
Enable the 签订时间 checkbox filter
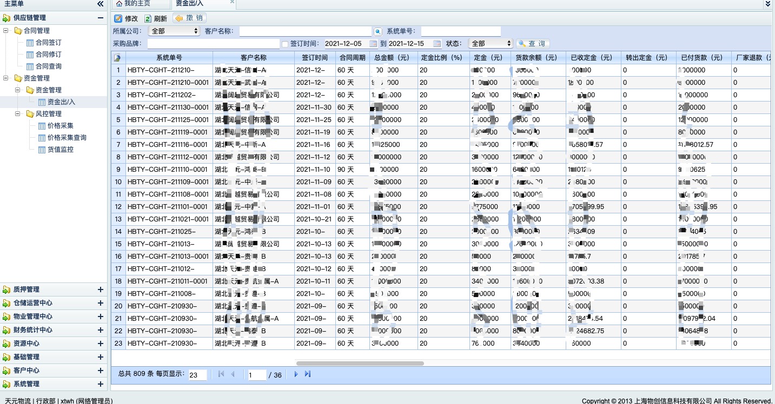click(x=285, y=44)
